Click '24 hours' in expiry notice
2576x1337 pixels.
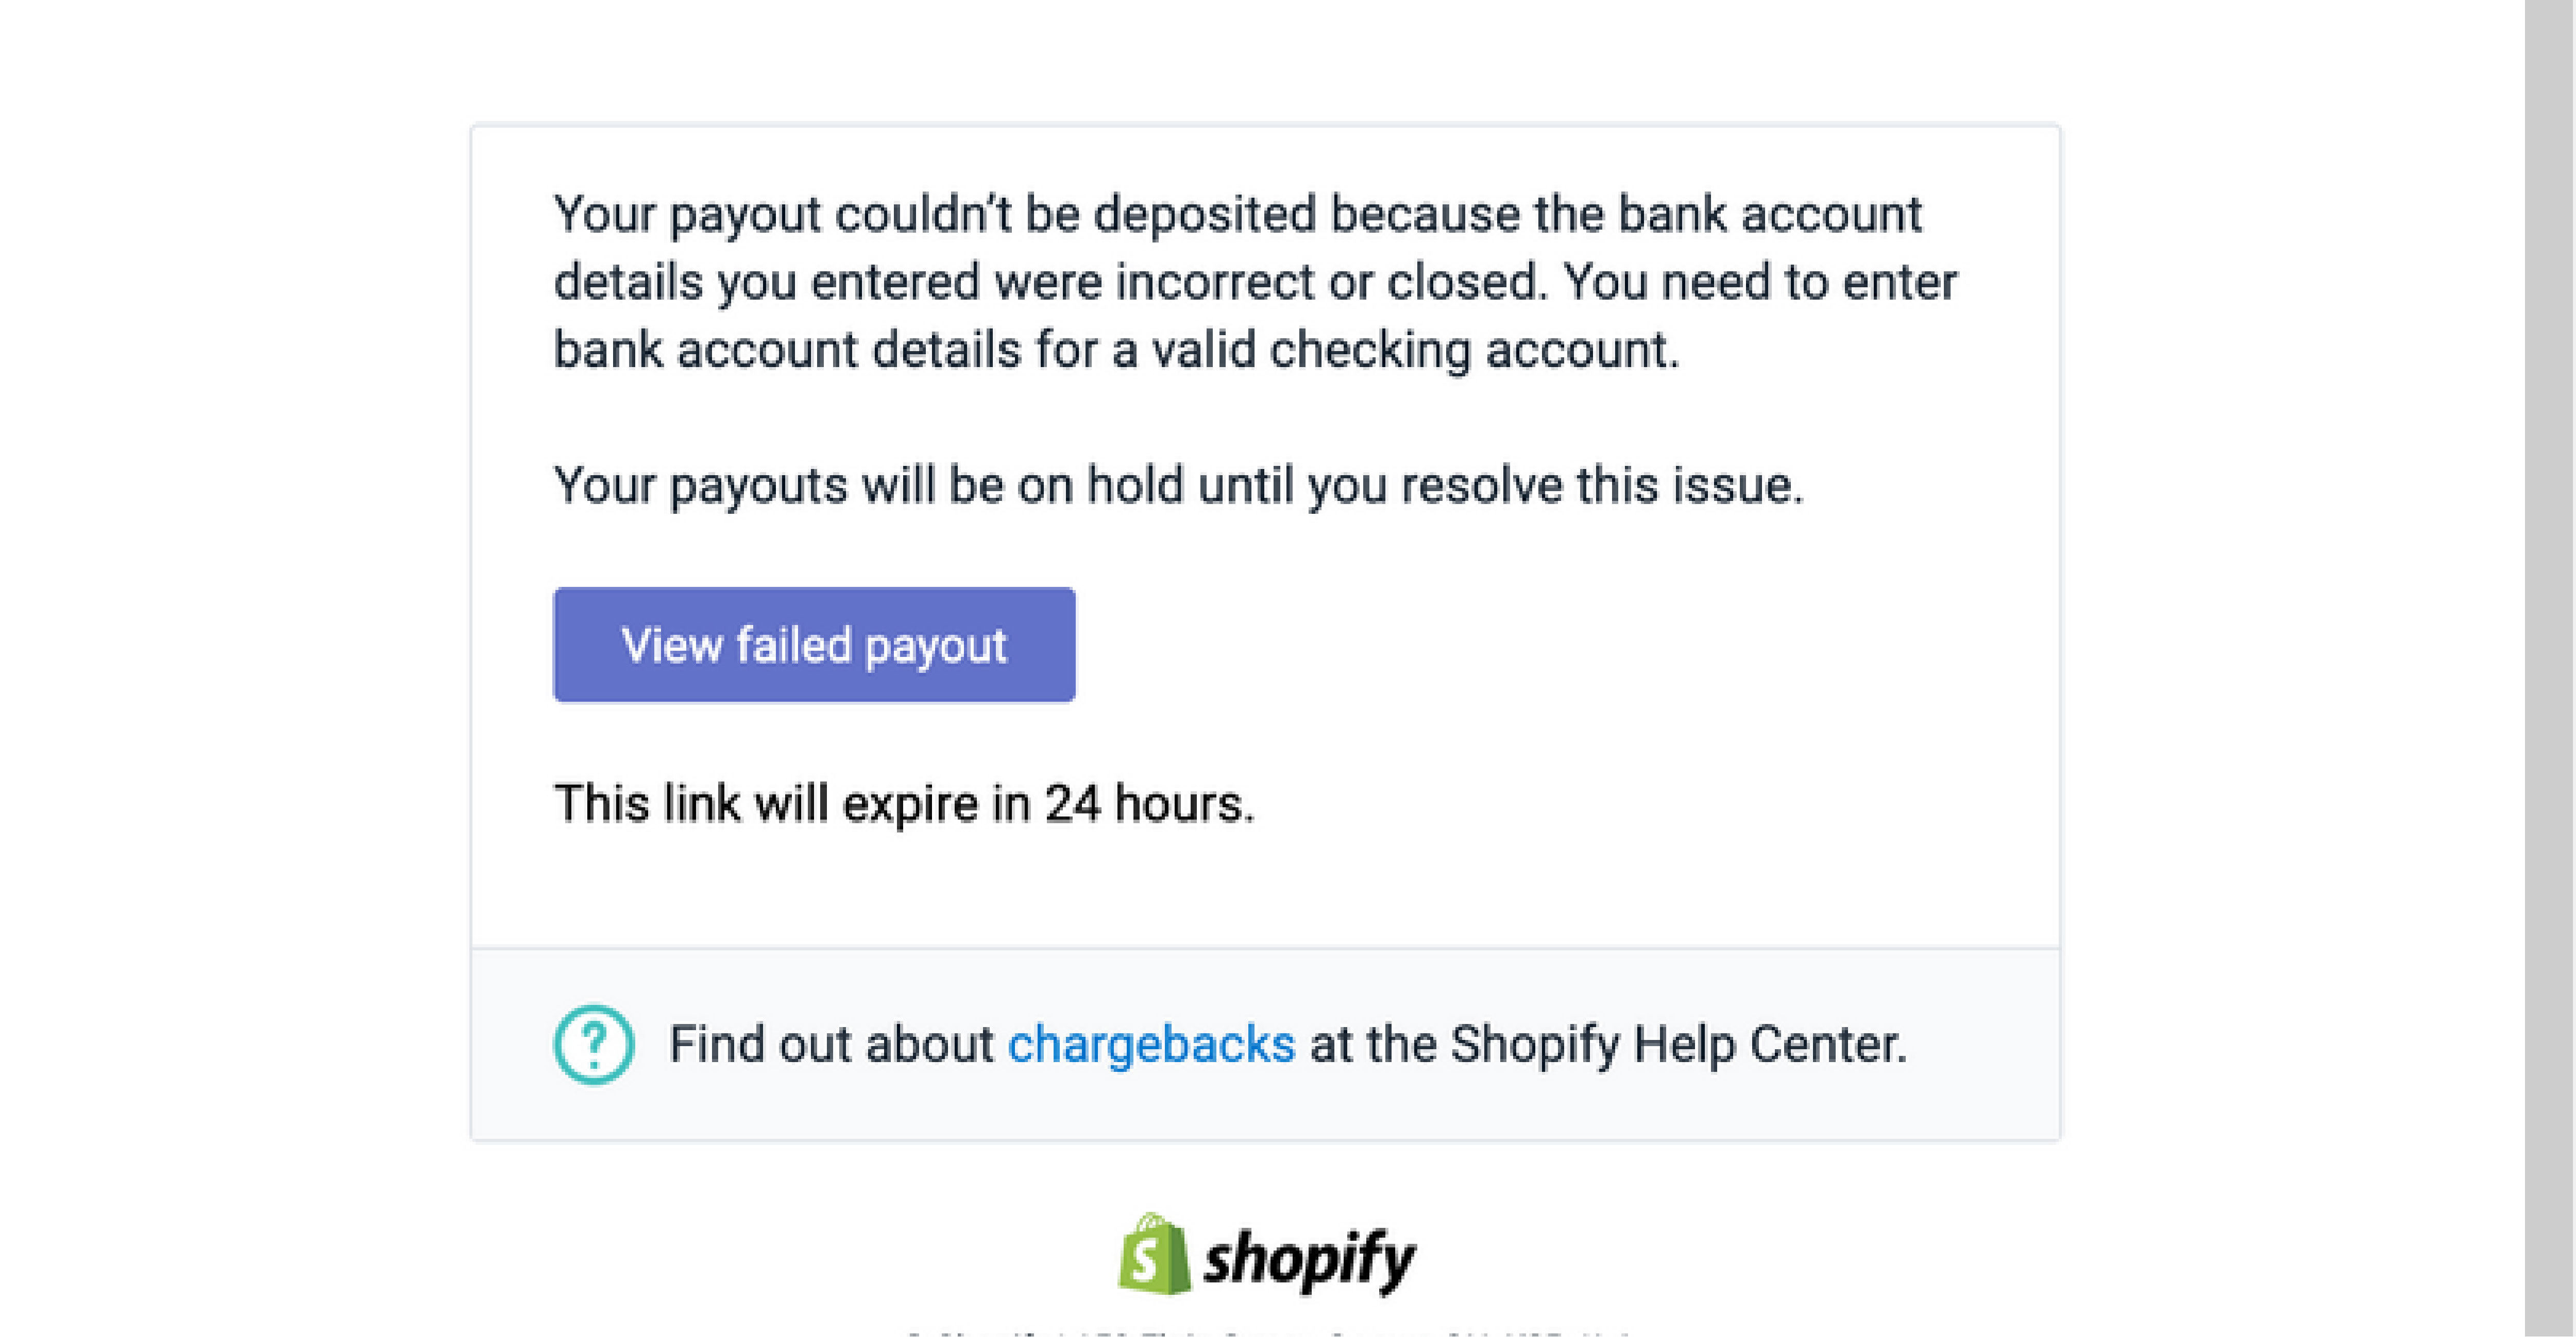pyautogui.click(x=1149, y=804)
